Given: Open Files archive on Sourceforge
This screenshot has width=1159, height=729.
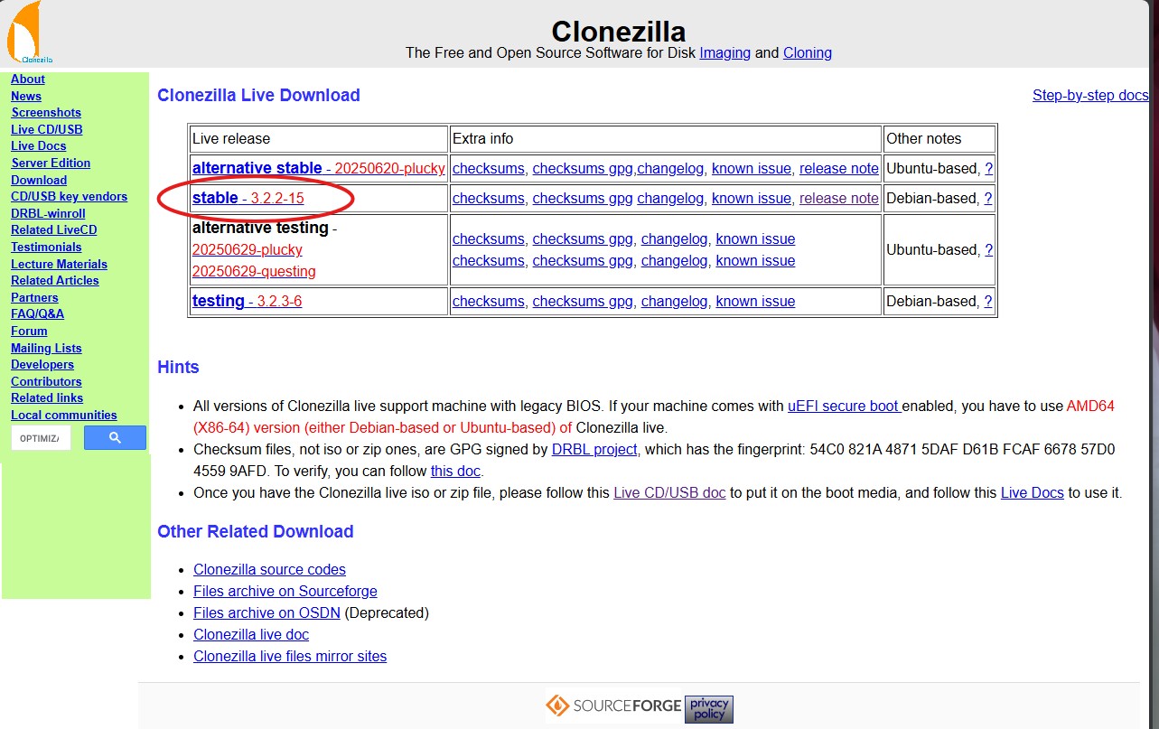Looking at the screenshot, I should 285,591.
